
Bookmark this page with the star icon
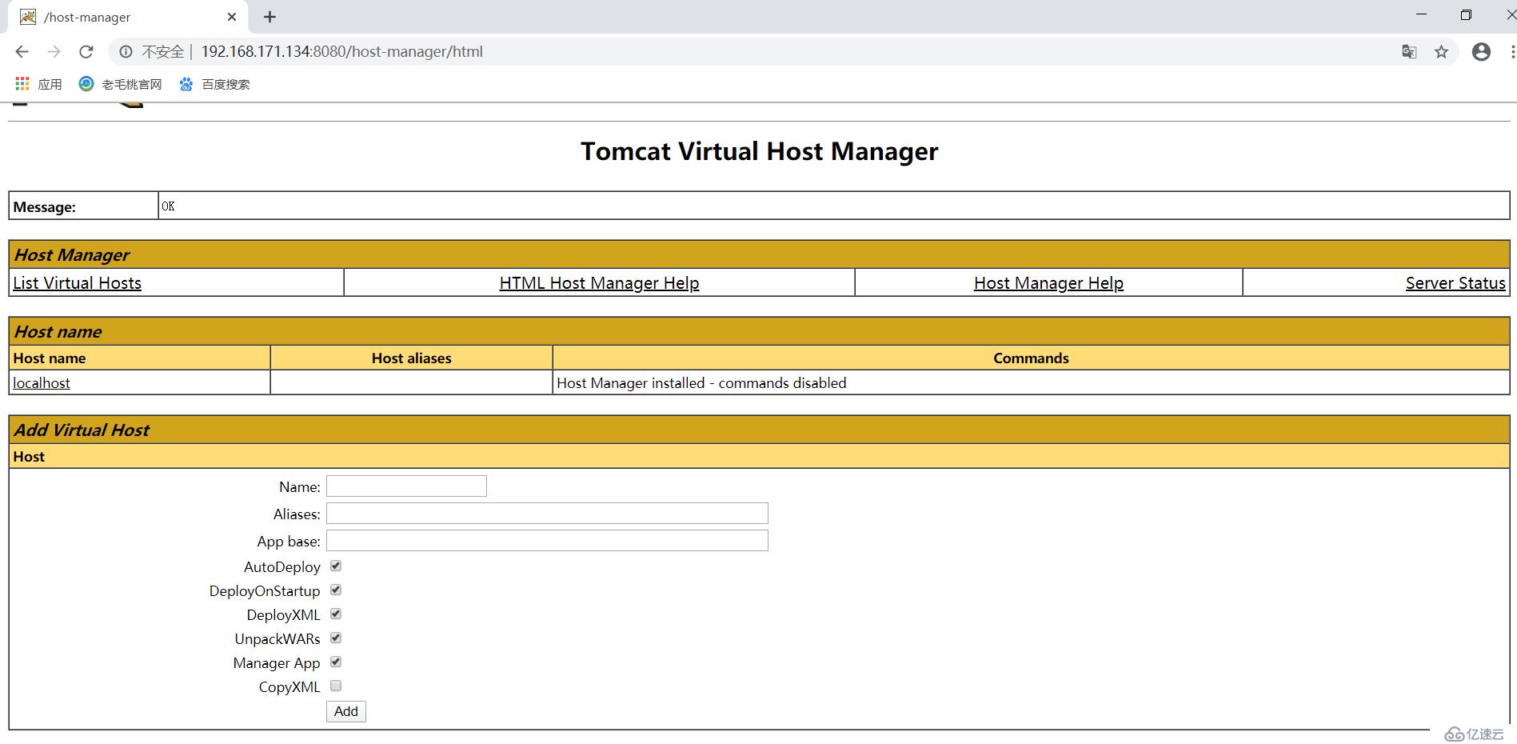point(1441,51)
